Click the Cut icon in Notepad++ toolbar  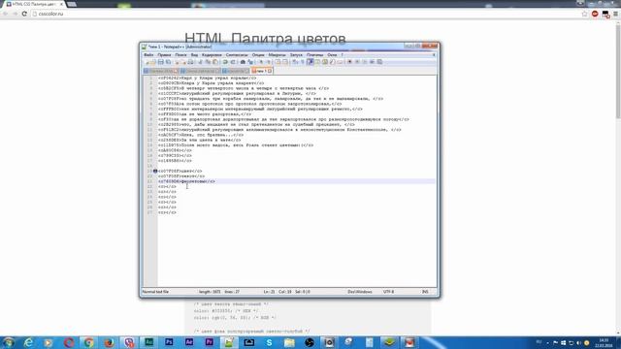(x=201, y=62)
